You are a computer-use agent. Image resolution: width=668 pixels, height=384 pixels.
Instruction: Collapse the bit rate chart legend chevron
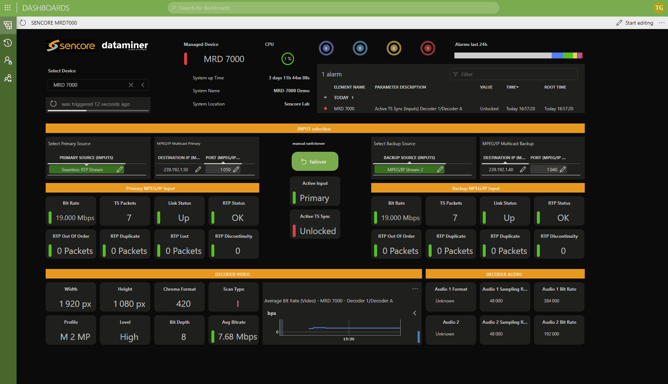[x=415, y=313]
